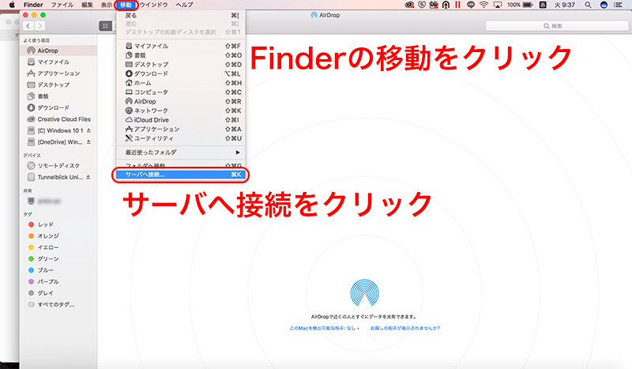
Task: Choose ユーティリティ from the 移動 menu
Action: click(x=181, y=138)
